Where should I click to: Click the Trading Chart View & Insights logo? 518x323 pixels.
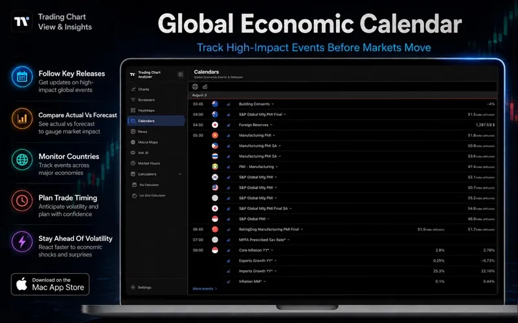(x=22, y=21)
